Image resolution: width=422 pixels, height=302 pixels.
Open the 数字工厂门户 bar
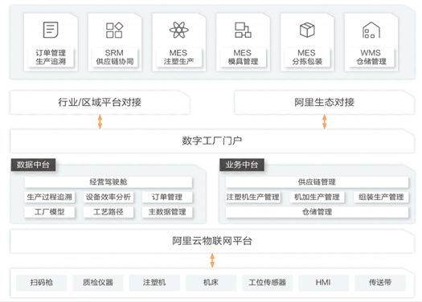[212, 141]
